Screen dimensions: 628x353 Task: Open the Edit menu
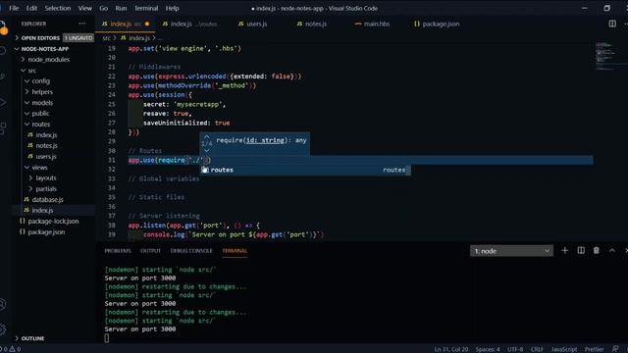coord(31,8)
